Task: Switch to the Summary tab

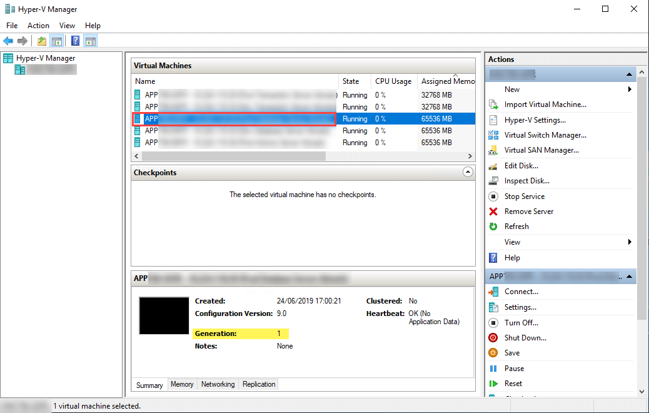Action: [x=149, y=385]
